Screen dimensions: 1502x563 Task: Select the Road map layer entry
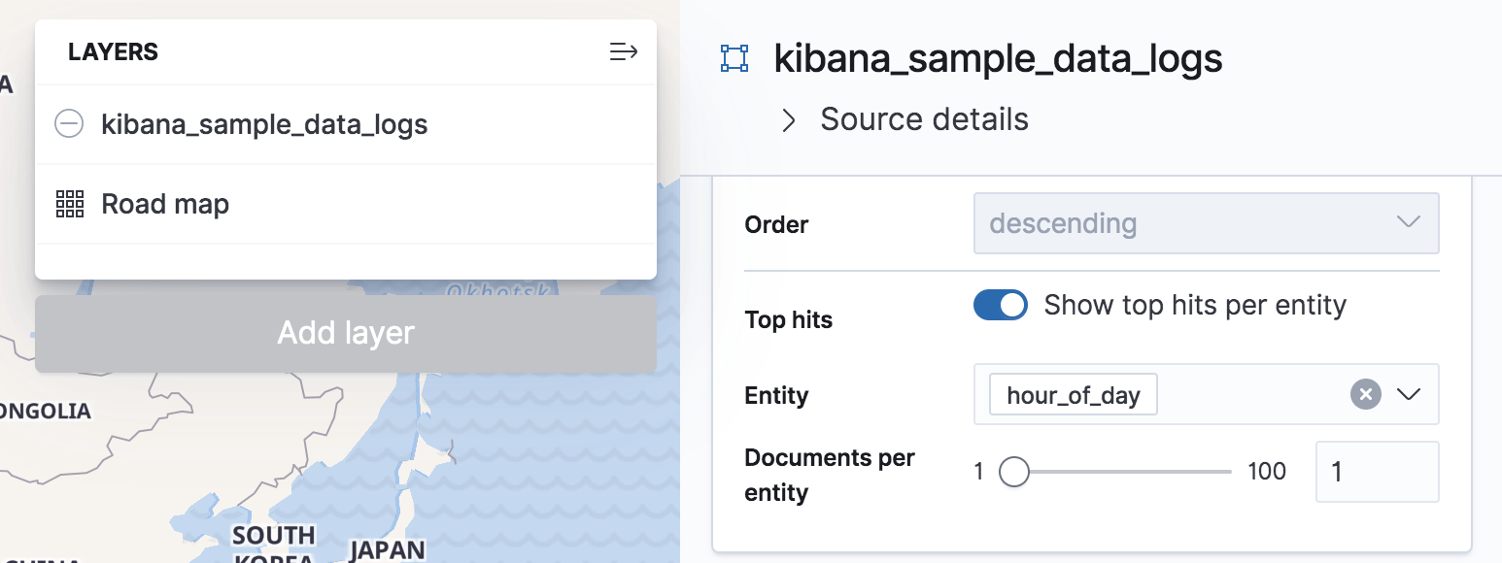[165, 204]
